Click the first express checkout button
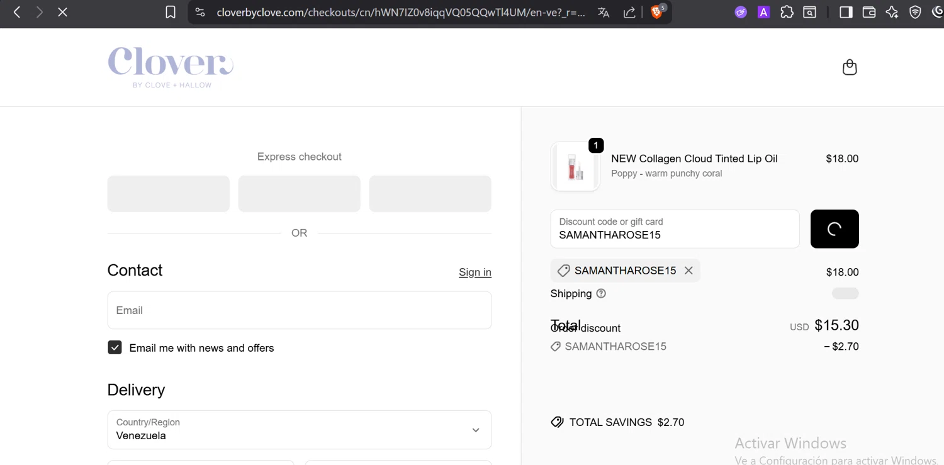Viewport: 944px width, 465px height. tap(169, 194)
